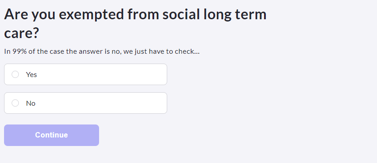Screen dimensions: 377x163
Task: Choose the Yes option card
Action: pyautogui.click(x=86, y=74)
